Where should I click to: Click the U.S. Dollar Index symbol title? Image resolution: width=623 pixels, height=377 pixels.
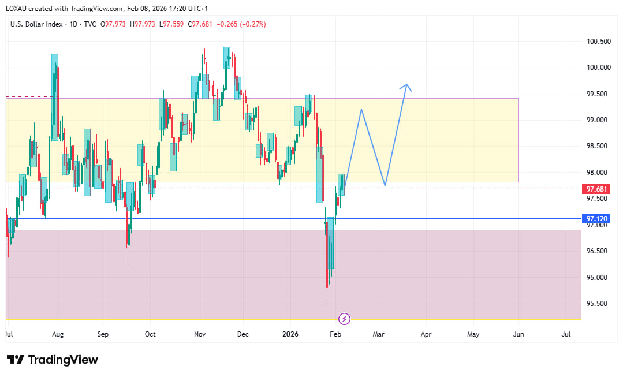36,24
